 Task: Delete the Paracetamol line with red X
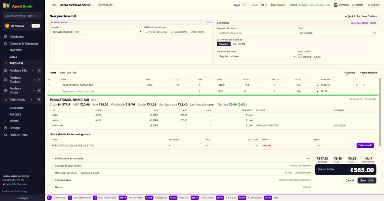(x=363, y=85)
